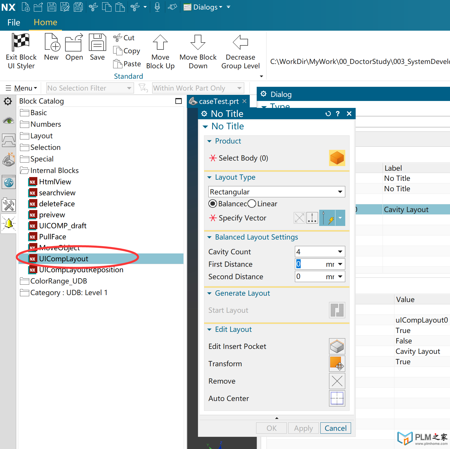Click Move Block Down arrow
450x449 pixels.
(x=198, y=42)
